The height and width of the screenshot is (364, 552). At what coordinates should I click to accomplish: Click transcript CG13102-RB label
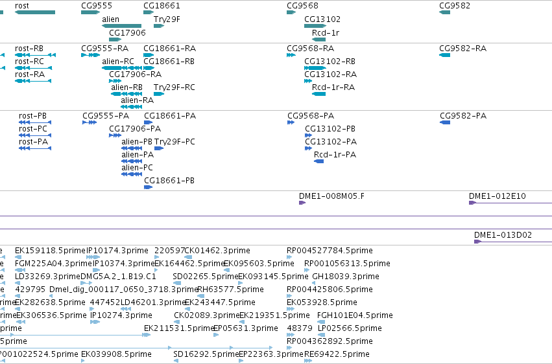(330, 62)
